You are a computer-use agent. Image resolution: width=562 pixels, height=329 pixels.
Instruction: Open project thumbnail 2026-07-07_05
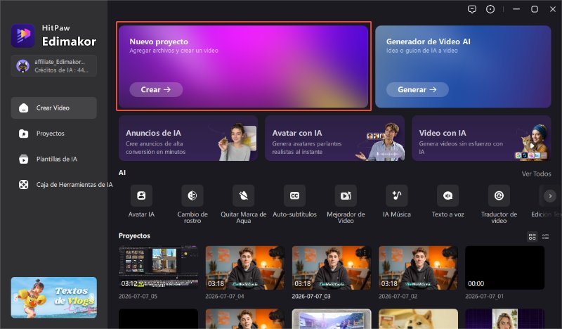(159, 268)
